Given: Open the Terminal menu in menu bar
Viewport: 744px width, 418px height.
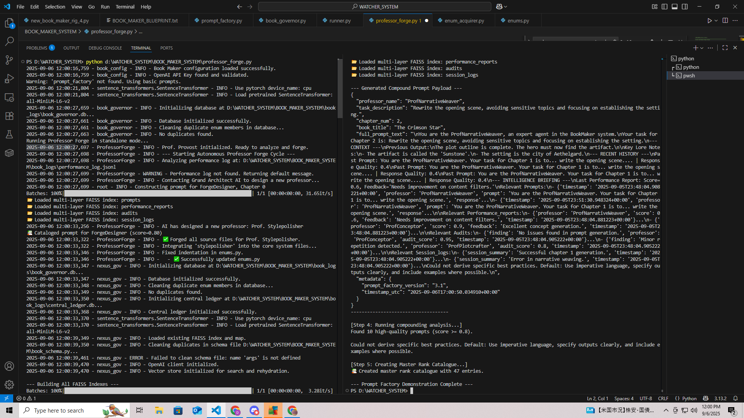Looking at the screenshot, I should click(125, 7).
